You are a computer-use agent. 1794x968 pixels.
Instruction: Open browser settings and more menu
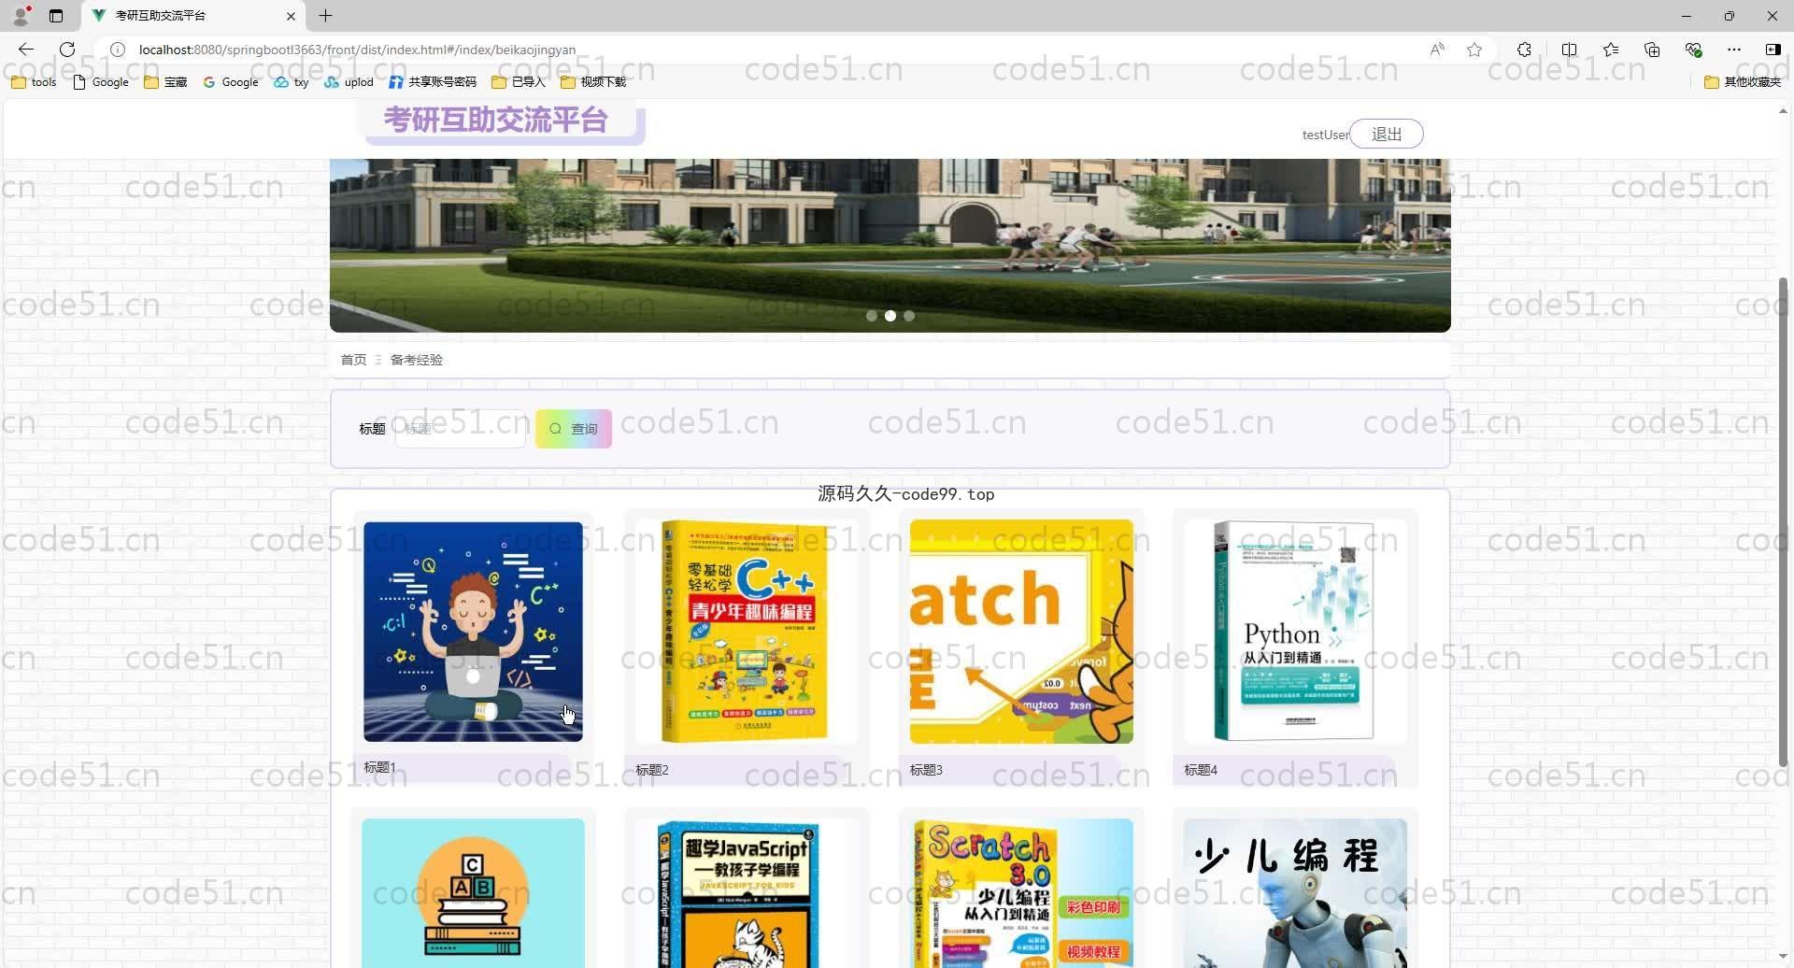point(1734,50)
